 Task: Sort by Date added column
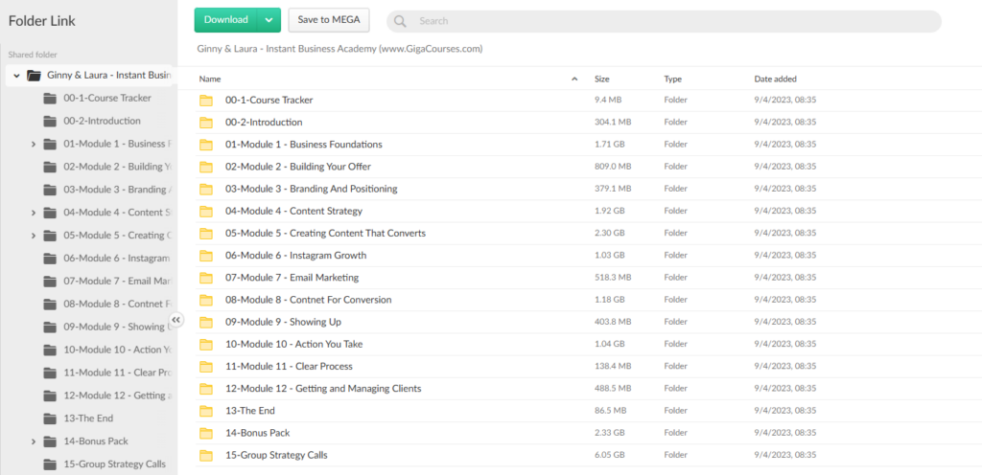[x=775, y=79]
